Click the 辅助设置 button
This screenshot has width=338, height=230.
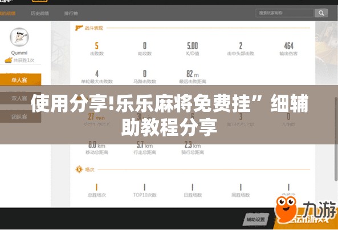pos(256,219)
